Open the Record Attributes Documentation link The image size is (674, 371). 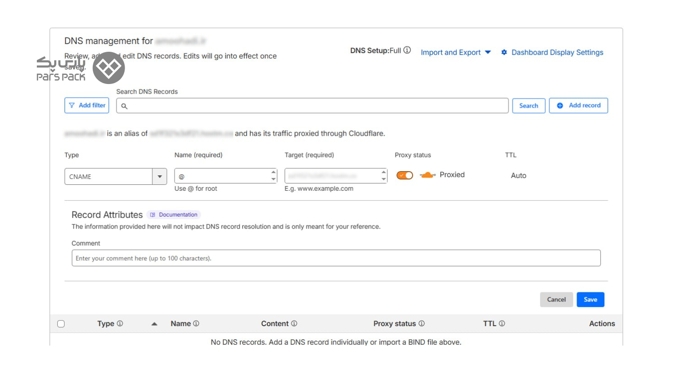click(174, 215)
